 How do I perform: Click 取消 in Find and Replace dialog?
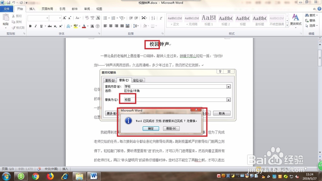click(222, 113)
